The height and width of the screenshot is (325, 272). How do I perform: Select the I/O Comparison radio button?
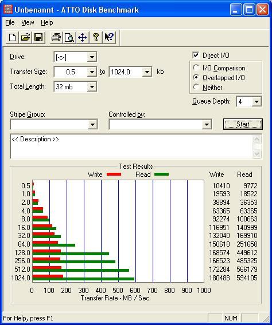[x=196, y=68]
